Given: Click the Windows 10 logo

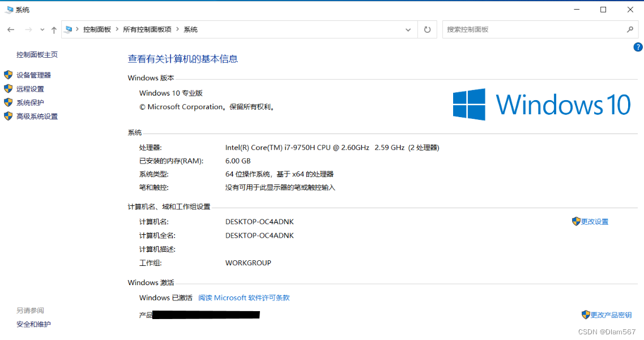Looking at the screenshot, I should pyautogui.click(x=541, y=104).
